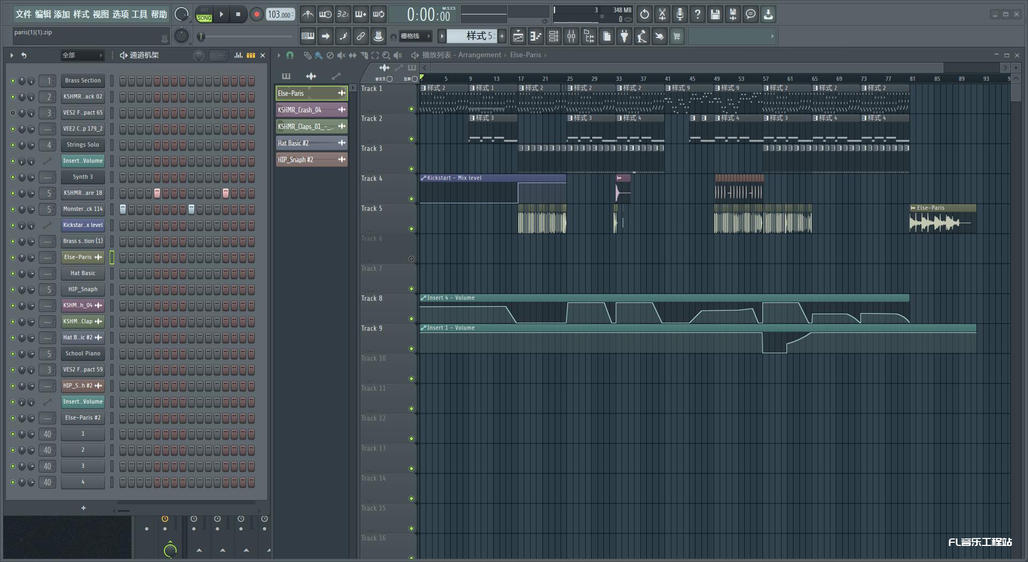1028x562 pixels.
Task: Open the plugin picker plug icon
Action: click(x=624, y=36)
